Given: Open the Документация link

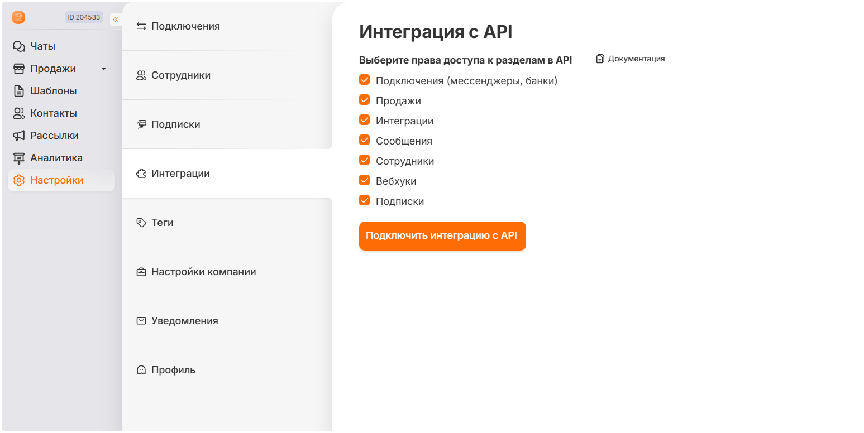Looking at the screenshot, I should (631, 59).
